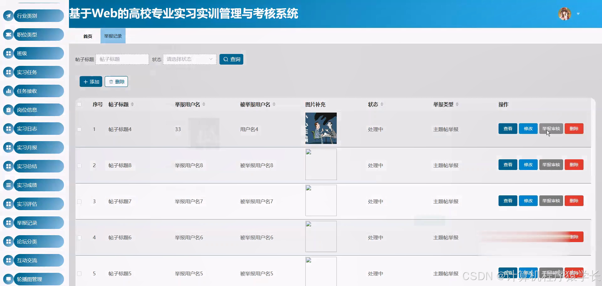The image size is (602, 286).
Task: Click 举报审核 button for 帖子标题8
Action: (x=551, y=165)
